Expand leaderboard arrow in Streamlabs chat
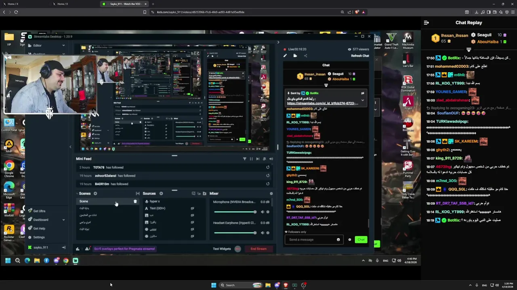Screen dimensions: 517x290 point(326,85)
